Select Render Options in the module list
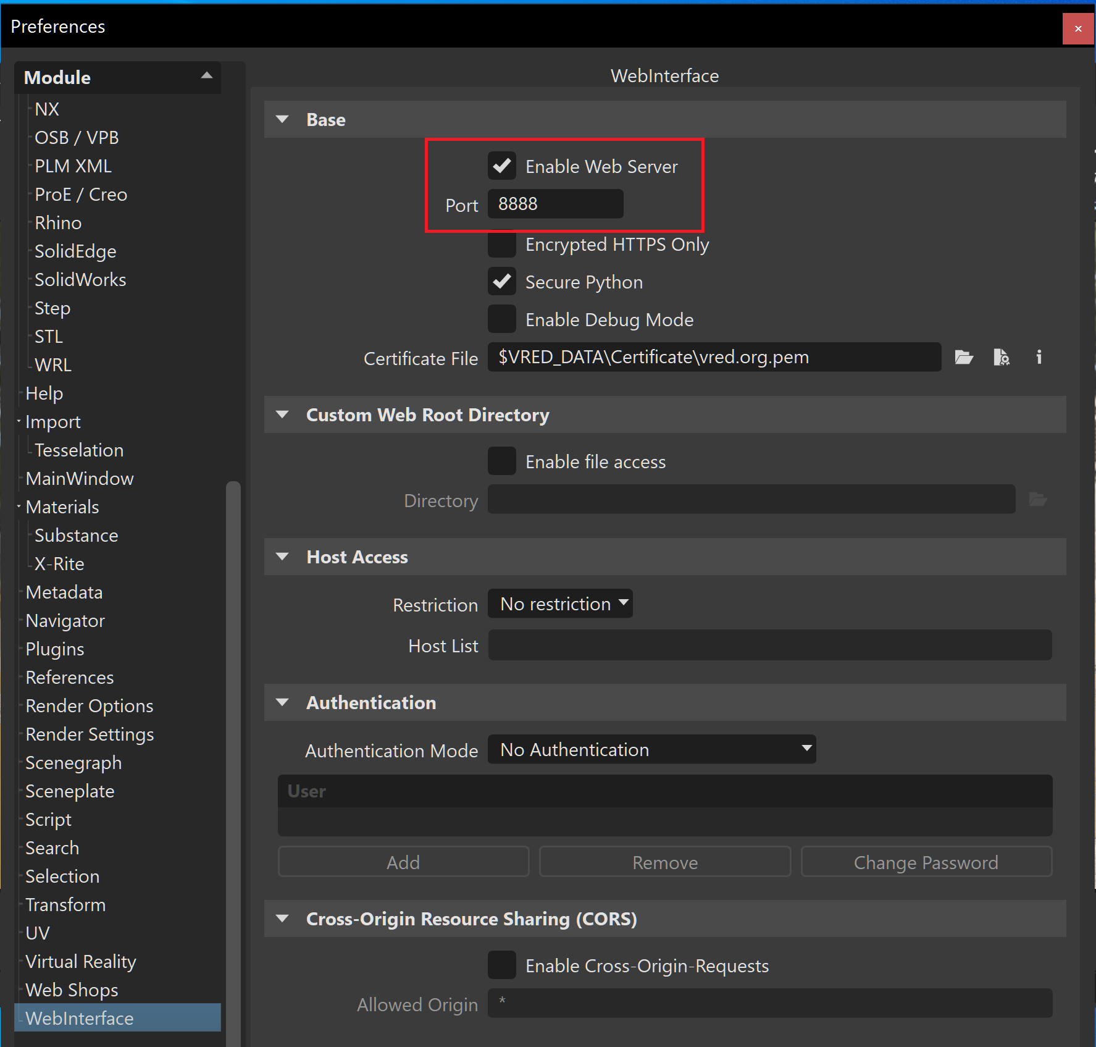The width and height of the screenshot is (1096, 1047). 89,705
